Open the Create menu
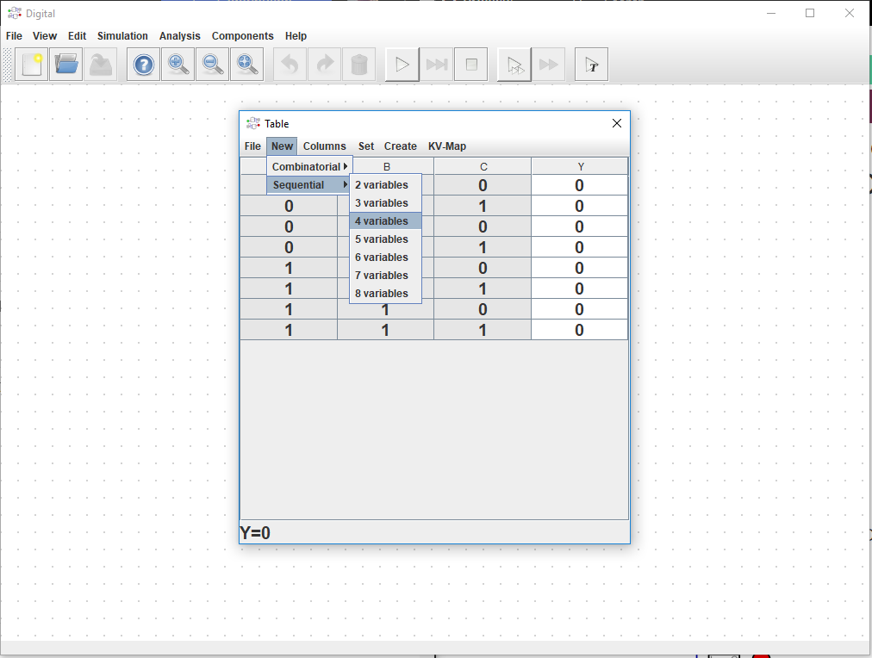The height and width of the screenshot is (658, 872). pyautogui.click(x=401, y=146)
